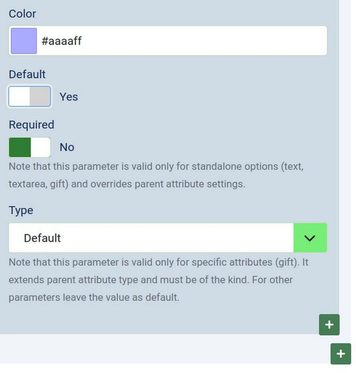Click the green chevron arrow of Type
Image resolution: width=356 pixels, height=373 pixels.
pos(310,238)
